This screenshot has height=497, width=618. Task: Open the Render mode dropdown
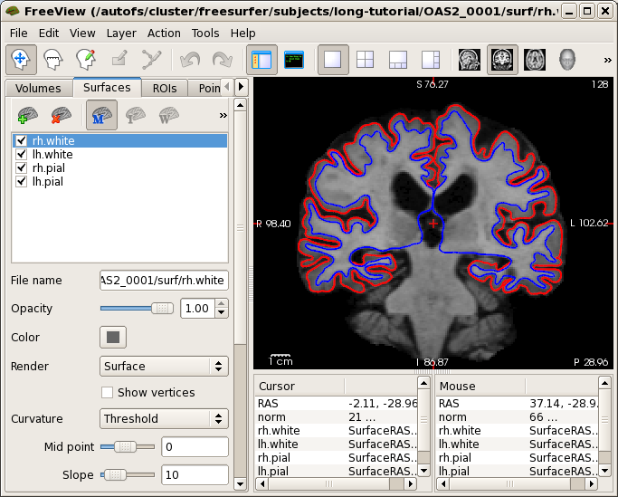pos(164,367)
